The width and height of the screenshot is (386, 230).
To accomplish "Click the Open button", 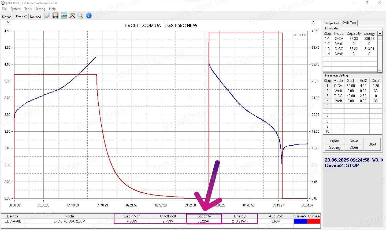I will 335,141.
